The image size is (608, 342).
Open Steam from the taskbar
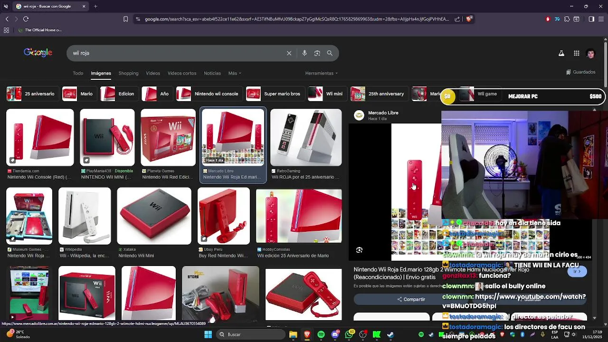point(390,335)
